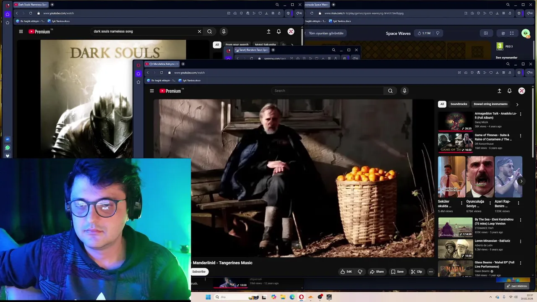Show next Shorts arrow on shelf
Image resolution: width=537 pixels, height=302 pixels.
coord(521,181)
